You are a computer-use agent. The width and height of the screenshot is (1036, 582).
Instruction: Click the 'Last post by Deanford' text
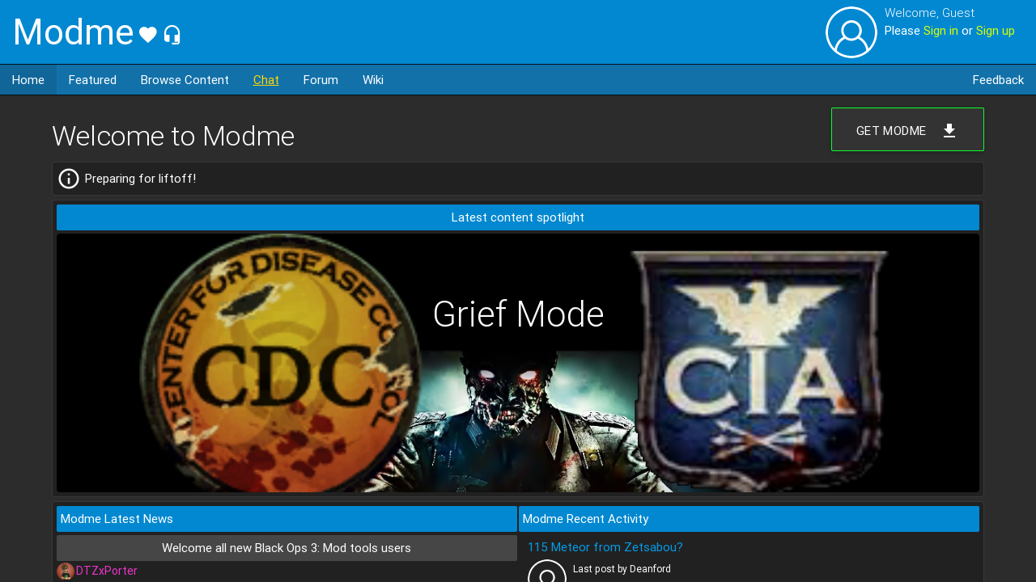(x=622, y=569)
